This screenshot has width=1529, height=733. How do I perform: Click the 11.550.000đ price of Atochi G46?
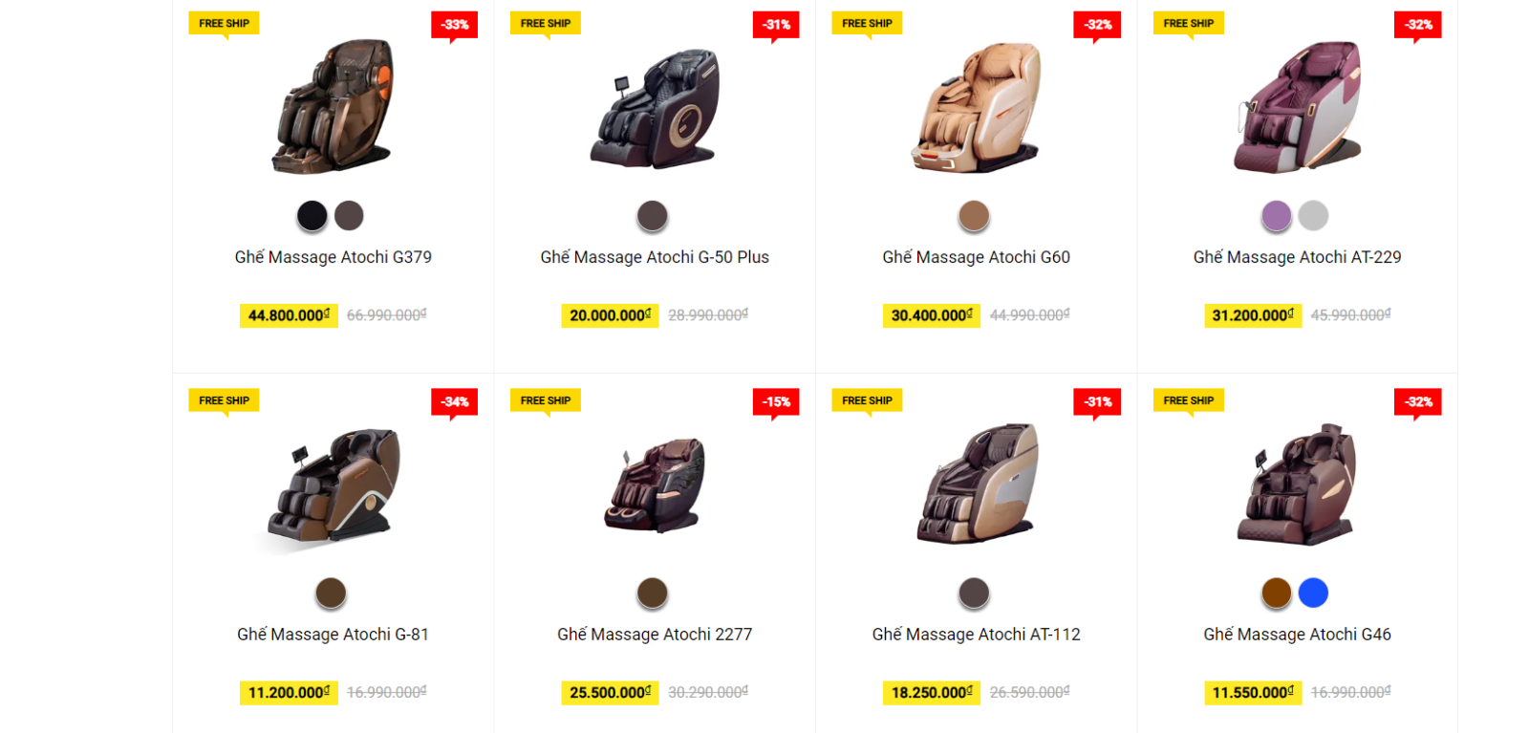tap(1253, 693)
